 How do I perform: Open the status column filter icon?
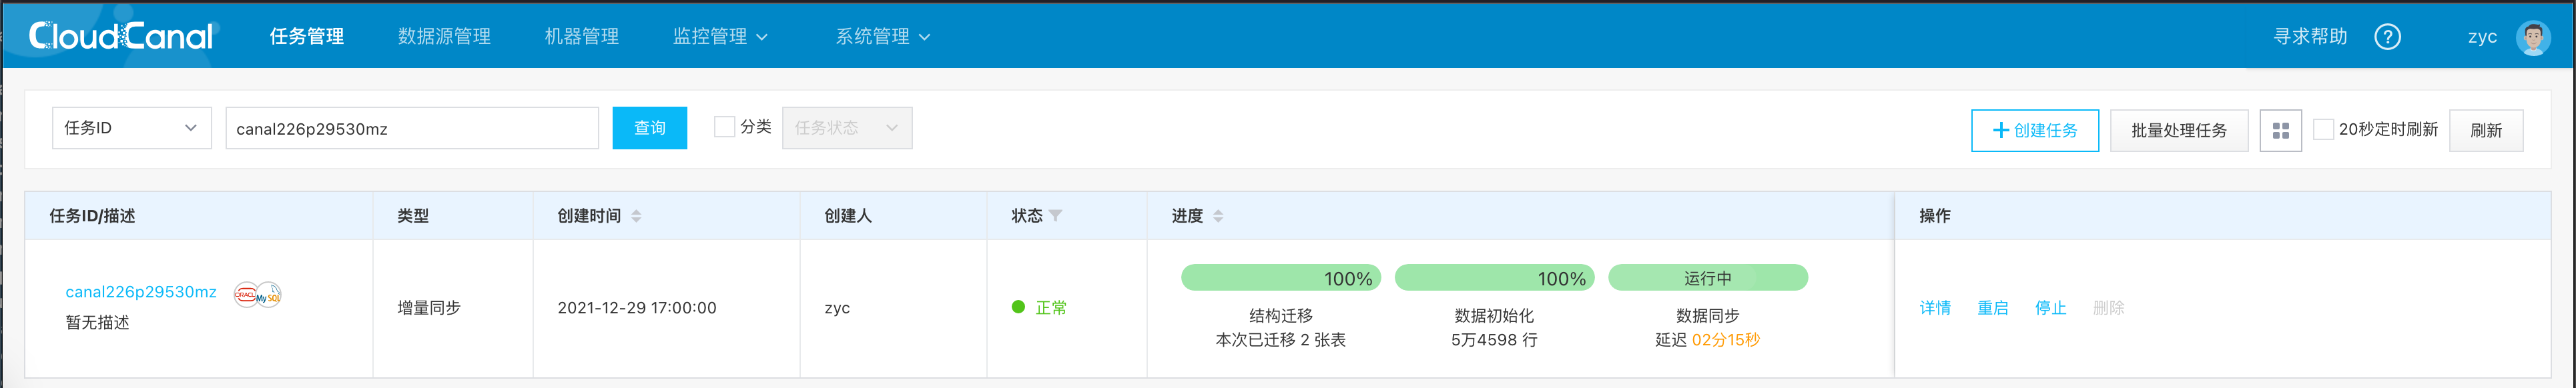click(1056, 216)
